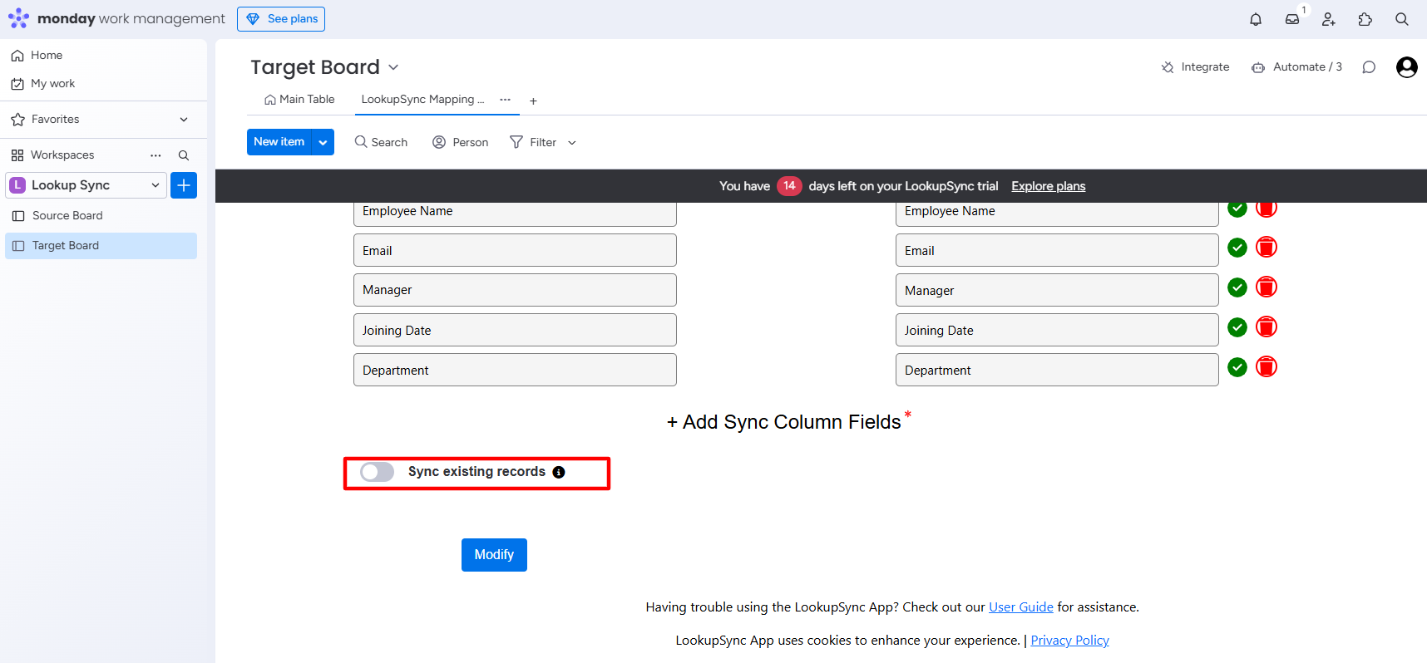Click the right Department target field
This screenshot has width=1427, height=663.
tap(1057, 370)
